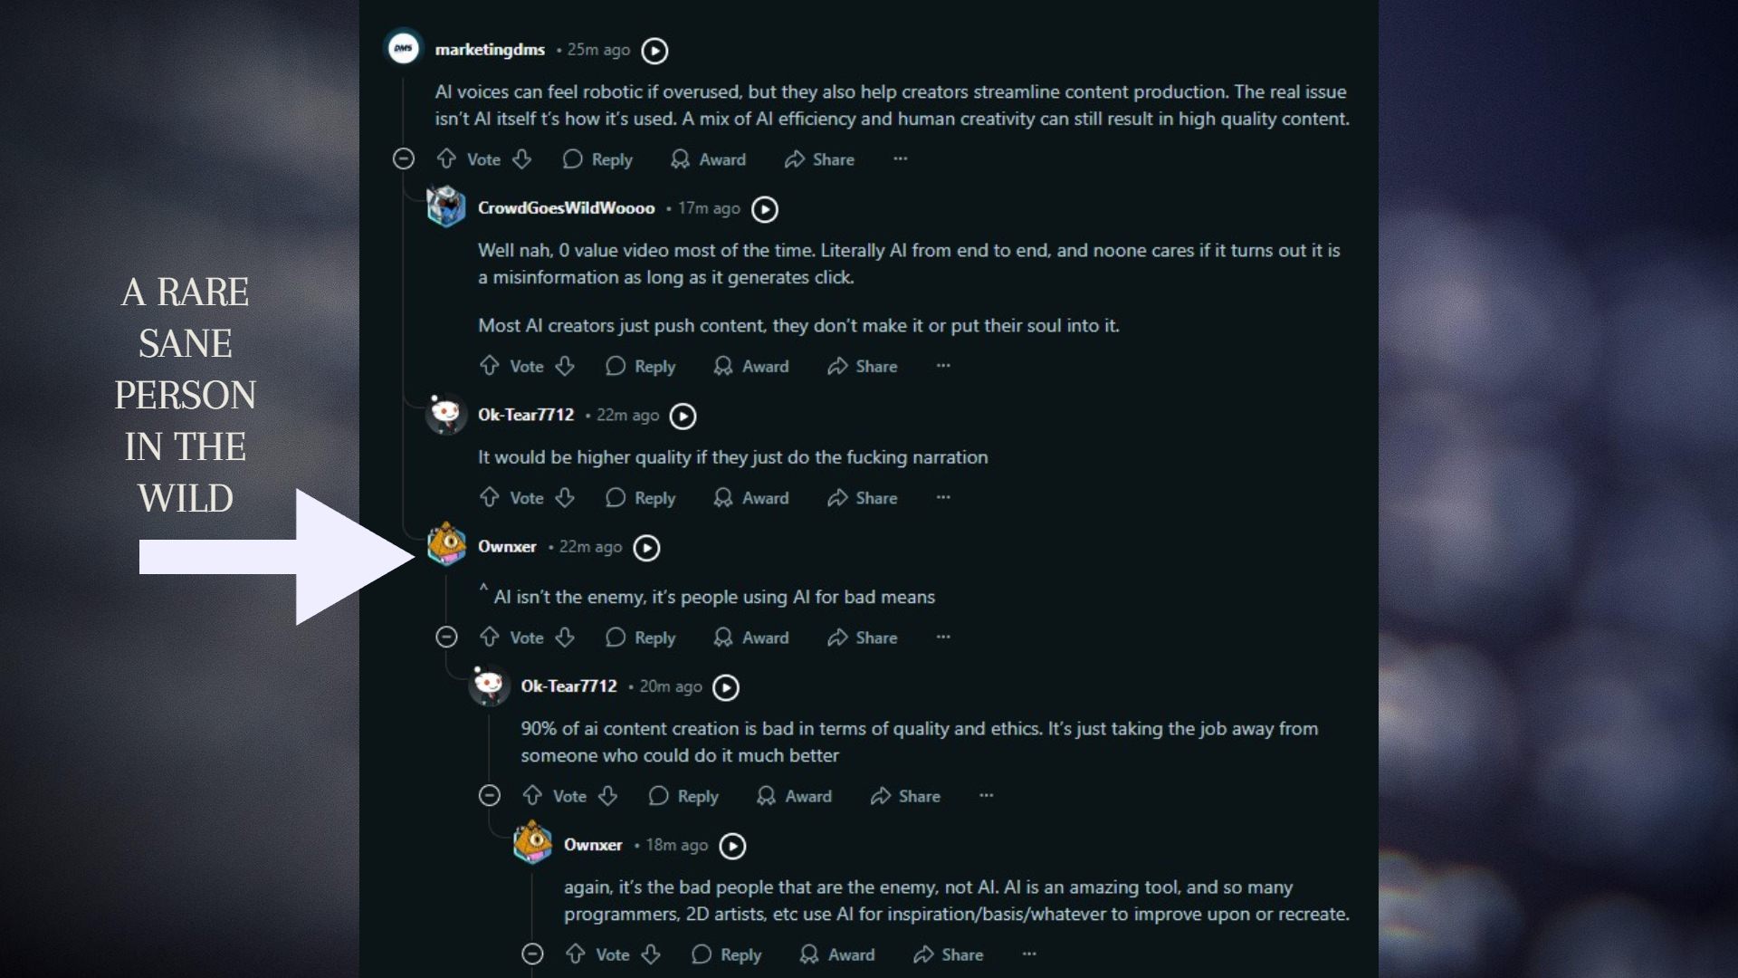Collapse the marketingdms comment thread
1738x978 pixels.
(404, 159)
